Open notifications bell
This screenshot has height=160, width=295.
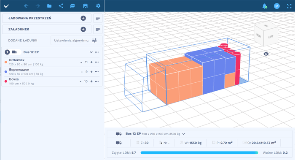[x=265, y=6]
